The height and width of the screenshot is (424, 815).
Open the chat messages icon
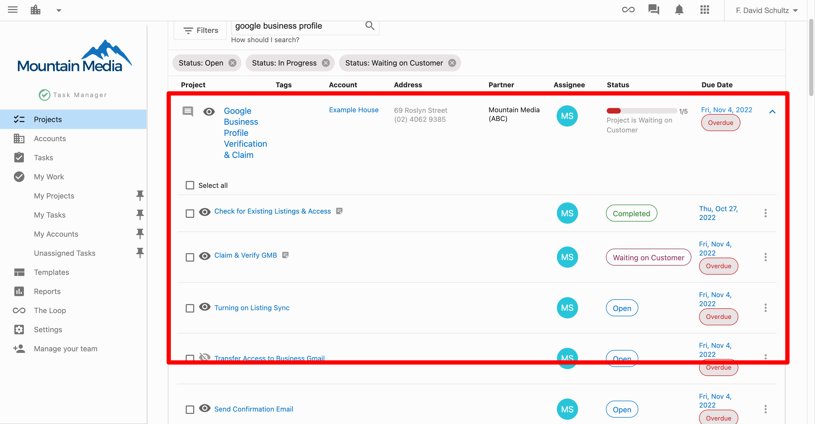tap(654, 10)
